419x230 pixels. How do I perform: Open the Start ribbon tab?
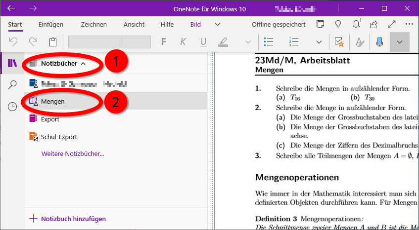click(15, 25)
